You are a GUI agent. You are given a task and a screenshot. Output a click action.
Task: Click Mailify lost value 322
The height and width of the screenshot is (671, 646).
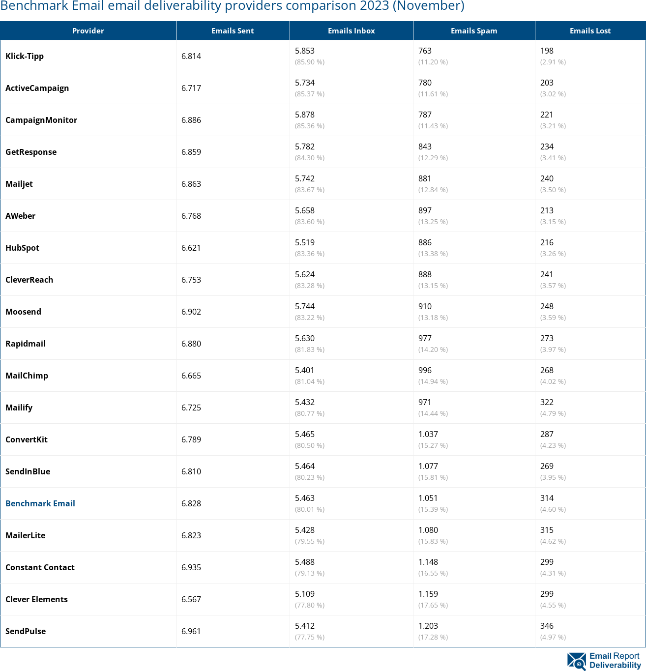pyautogui.click(x=547, y=402)
